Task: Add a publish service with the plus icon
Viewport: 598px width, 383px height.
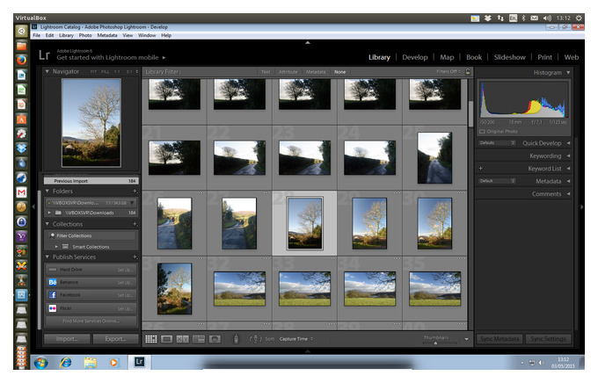Action: [x=135, y=257]
